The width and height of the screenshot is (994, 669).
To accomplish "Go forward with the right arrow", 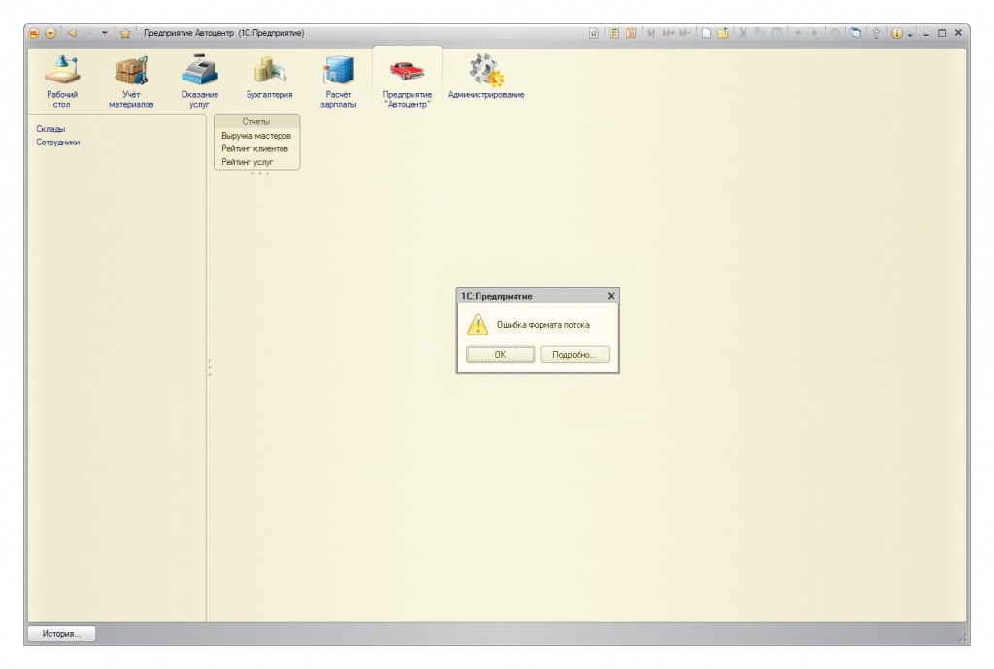I will [x=88, y=33].
